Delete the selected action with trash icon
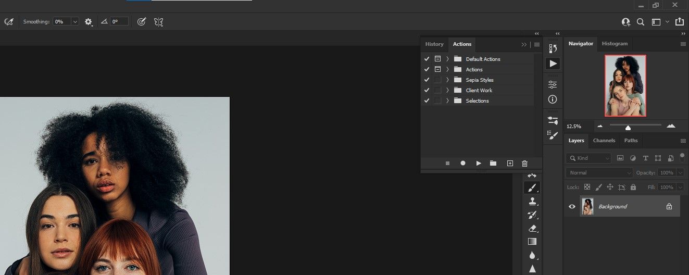Image resolution: width=689 pixels, height=275 pixels. tap(524, 163)
